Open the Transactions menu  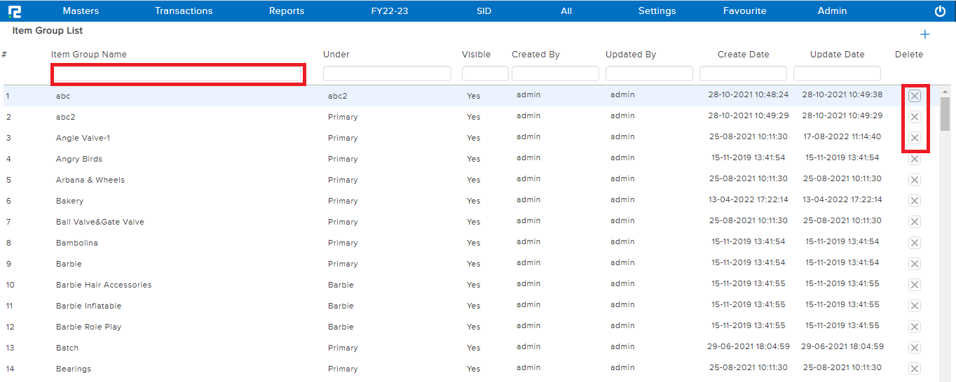(184, 11)
